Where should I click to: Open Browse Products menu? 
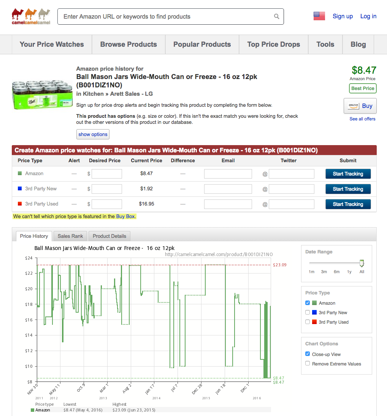[128, 44]
